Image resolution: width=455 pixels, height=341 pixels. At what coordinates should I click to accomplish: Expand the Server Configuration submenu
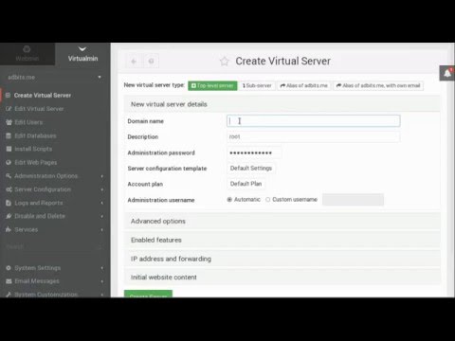click(x=102, y=189)
